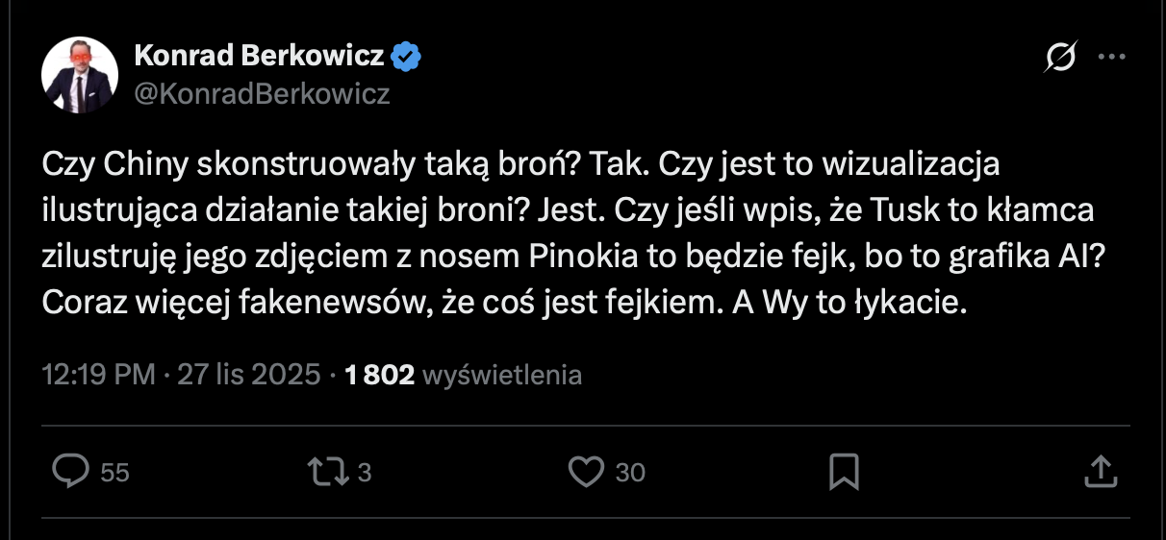Open Konrad Berkowicz display name link
Screen dimensions: 1166x540
tap(260, 57)
